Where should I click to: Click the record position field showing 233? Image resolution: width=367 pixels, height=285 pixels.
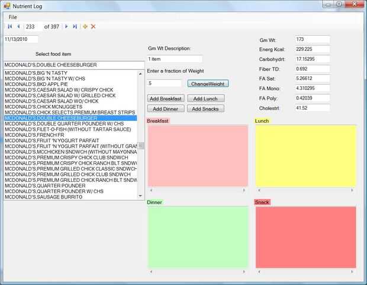pyautogui.click(x=33, y=27)
